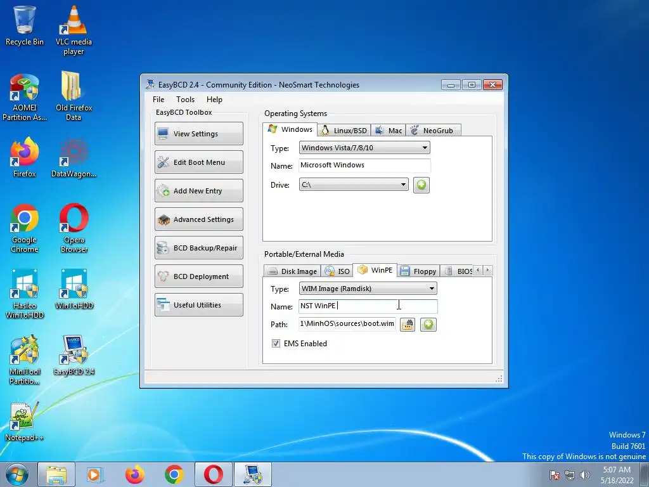Open media player from taskbar

pos(95,474)
